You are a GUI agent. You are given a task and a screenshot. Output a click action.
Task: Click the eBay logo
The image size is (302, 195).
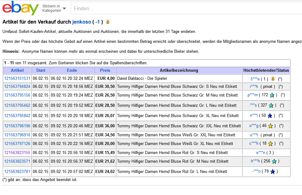pos(21,8)
